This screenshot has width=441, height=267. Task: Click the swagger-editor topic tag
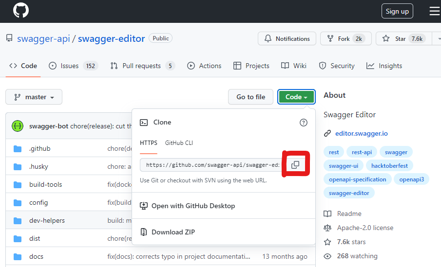tap(349, 193)
